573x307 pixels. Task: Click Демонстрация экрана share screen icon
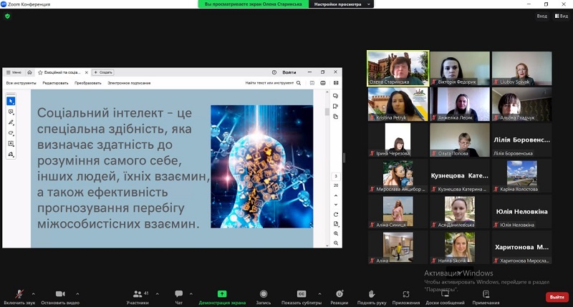[222, 294]
